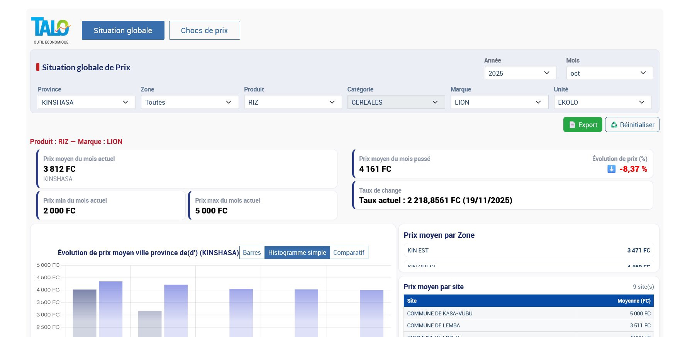Click the COMMUNE DE KASA-VUBU site row
The image size is (690, 337).
click(x=528, y=313)
